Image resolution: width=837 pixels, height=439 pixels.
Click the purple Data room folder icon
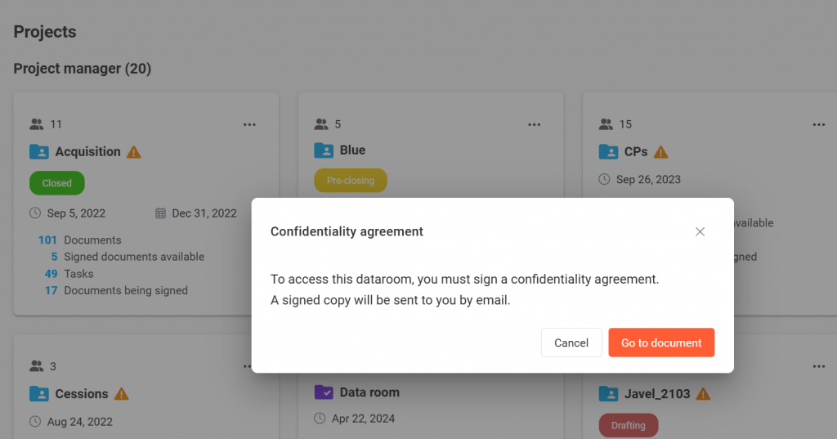pos(324,392)
